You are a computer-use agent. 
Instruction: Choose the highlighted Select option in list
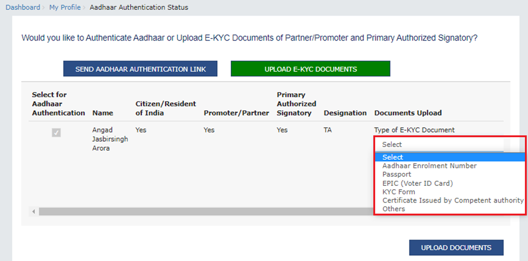pos(450,157)
